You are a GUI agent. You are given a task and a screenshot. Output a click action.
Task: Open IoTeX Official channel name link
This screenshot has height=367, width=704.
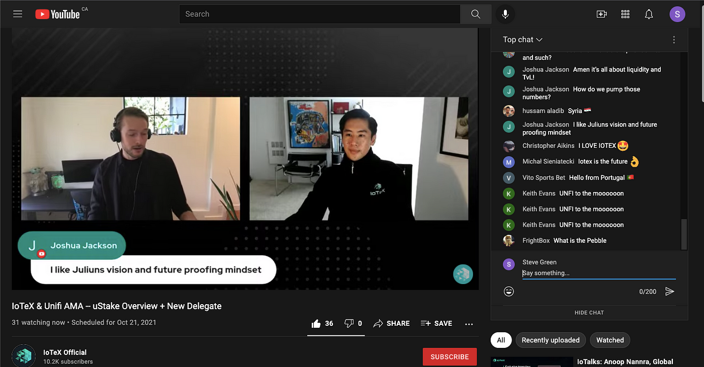coord(65,352)
